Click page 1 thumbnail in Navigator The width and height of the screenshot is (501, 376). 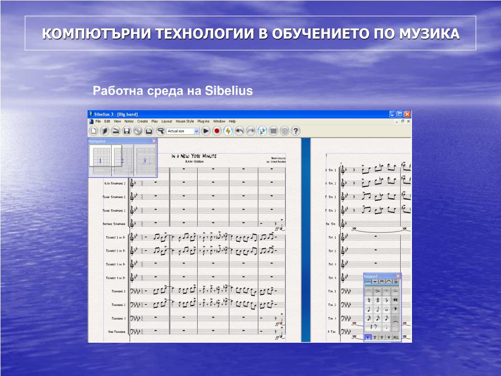(100, 161)
